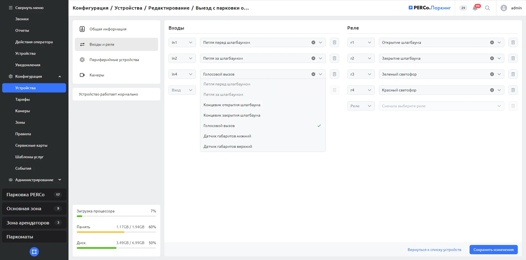Clear the 'Петля за шлагбаумом' selection

[x=313, y=58]
